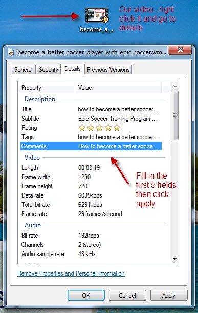Edit the Subtitle value field

tap(118, 119)
